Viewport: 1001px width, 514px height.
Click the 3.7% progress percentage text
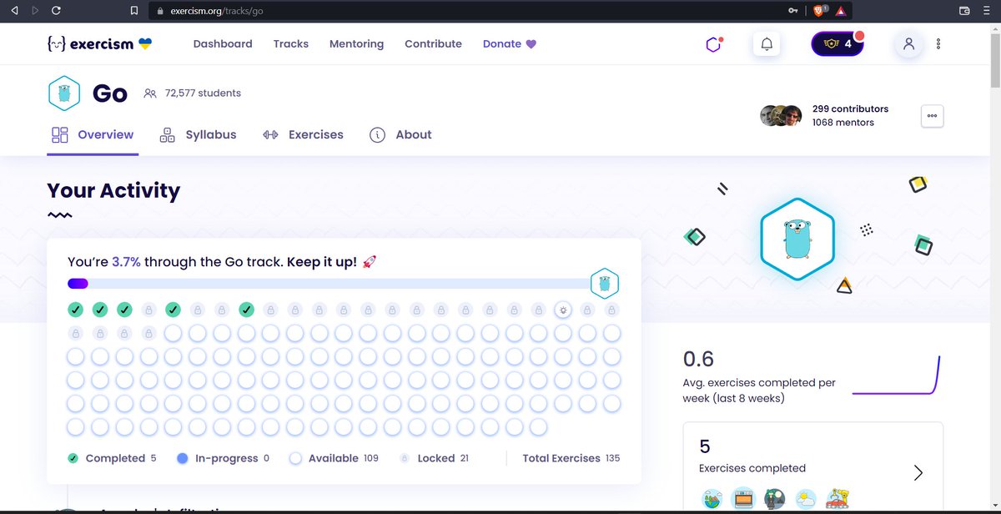[126, 262]
